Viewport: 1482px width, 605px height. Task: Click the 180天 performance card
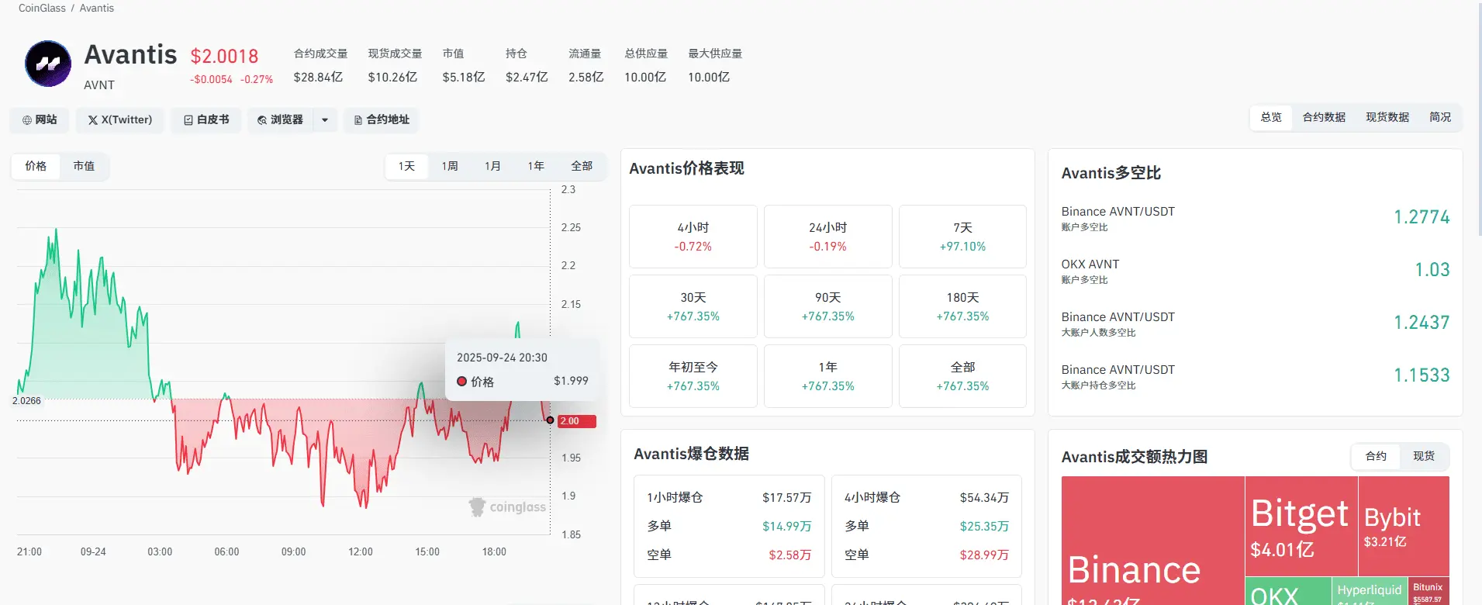pyautogui.click(x=962, y=306)
